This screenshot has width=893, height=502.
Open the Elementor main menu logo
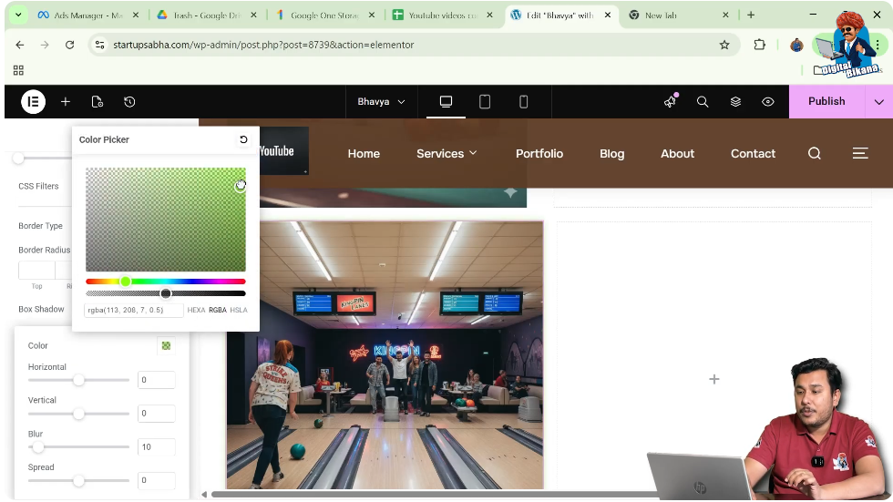(x=34, y=102)
